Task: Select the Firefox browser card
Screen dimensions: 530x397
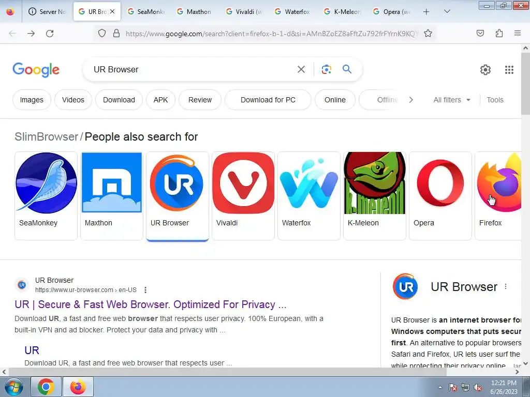Action: tap(498, 196)
